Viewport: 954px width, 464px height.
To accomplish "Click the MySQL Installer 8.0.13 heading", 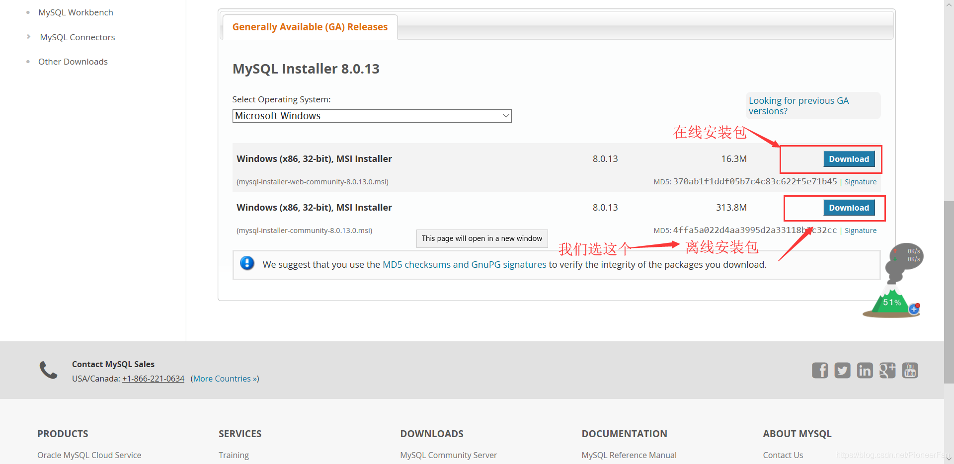I will (306, 69).
